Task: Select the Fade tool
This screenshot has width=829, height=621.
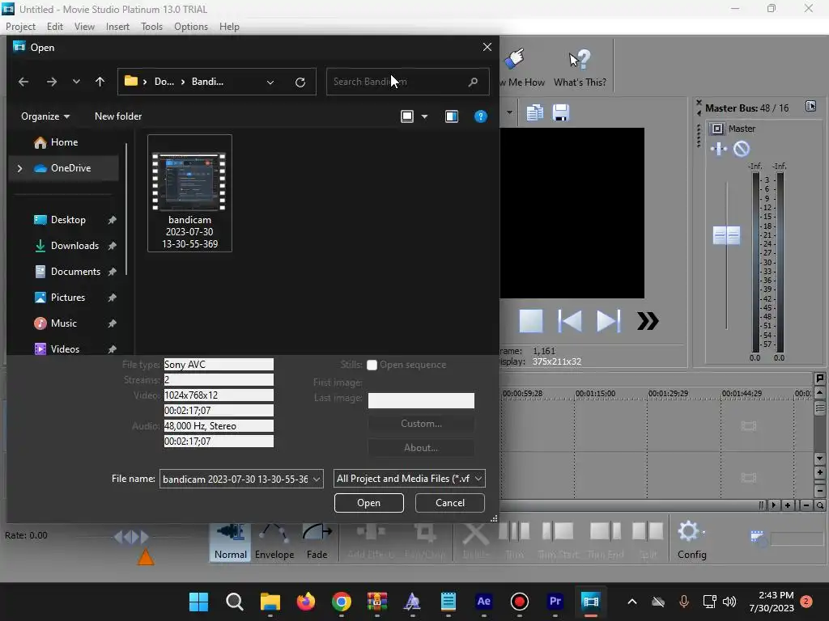Action: [x=317, y=542]
